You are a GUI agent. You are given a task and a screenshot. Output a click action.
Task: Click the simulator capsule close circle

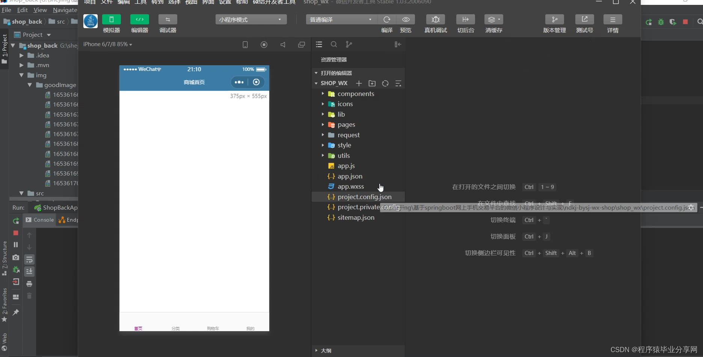(256, 82)
